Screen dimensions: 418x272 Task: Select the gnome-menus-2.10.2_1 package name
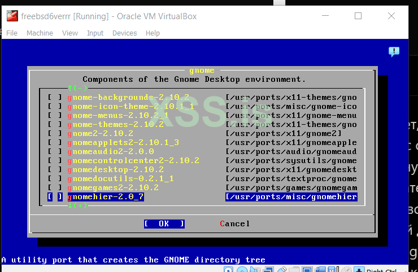pyautogui.click(x=118, y=115)
